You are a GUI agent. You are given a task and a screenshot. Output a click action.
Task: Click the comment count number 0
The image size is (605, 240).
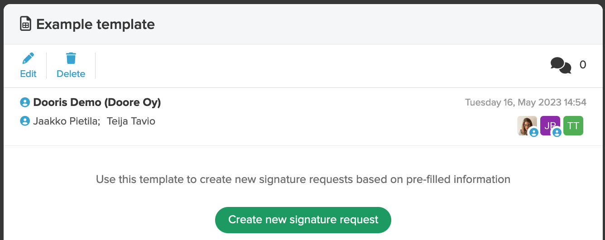coord(583,65)
